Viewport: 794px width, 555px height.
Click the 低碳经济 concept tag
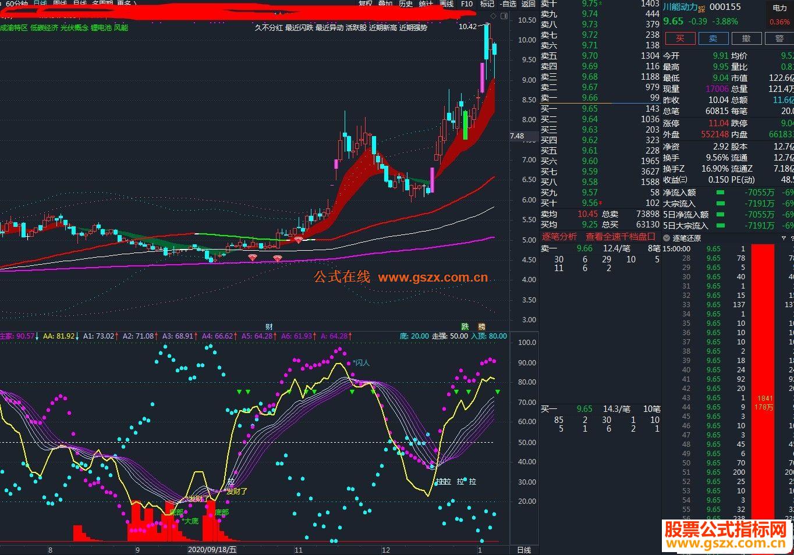[x=44, y=27]
